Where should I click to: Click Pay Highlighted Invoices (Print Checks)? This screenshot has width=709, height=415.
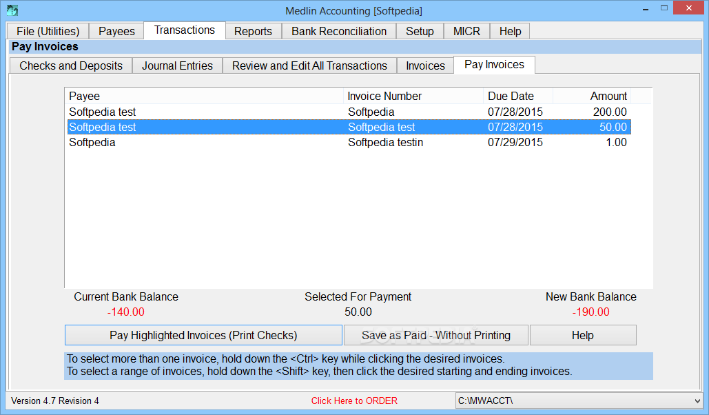[203, 335]
